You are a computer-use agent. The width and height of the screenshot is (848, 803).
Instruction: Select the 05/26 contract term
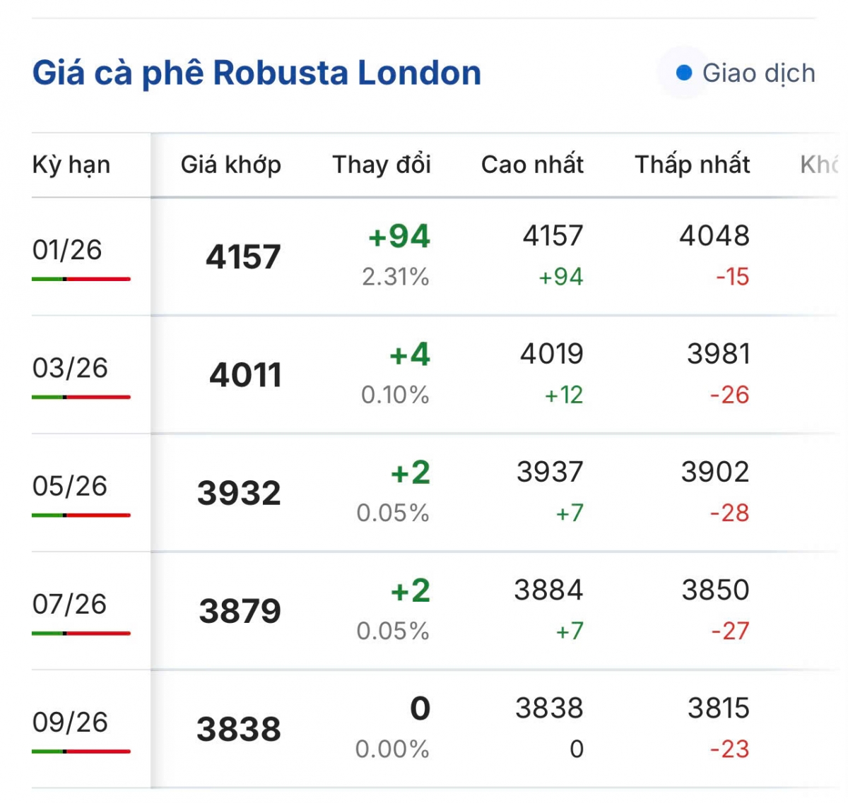point(70,486)
